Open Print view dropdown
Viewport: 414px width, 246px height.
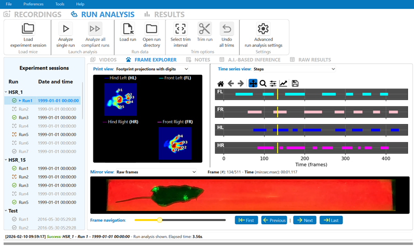pos(153,69)
